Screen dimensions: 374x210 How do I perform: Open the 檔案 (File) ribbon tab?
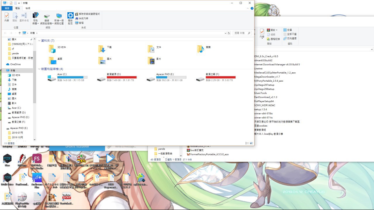pyautogui.click(x=7, y=8)
